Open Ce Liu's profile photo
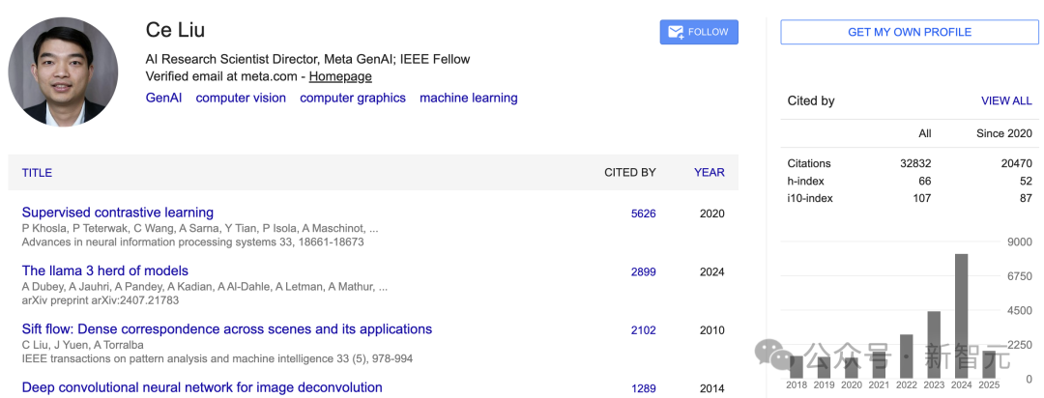Screen dimensions: 1044x398 (x=63, y=71)
